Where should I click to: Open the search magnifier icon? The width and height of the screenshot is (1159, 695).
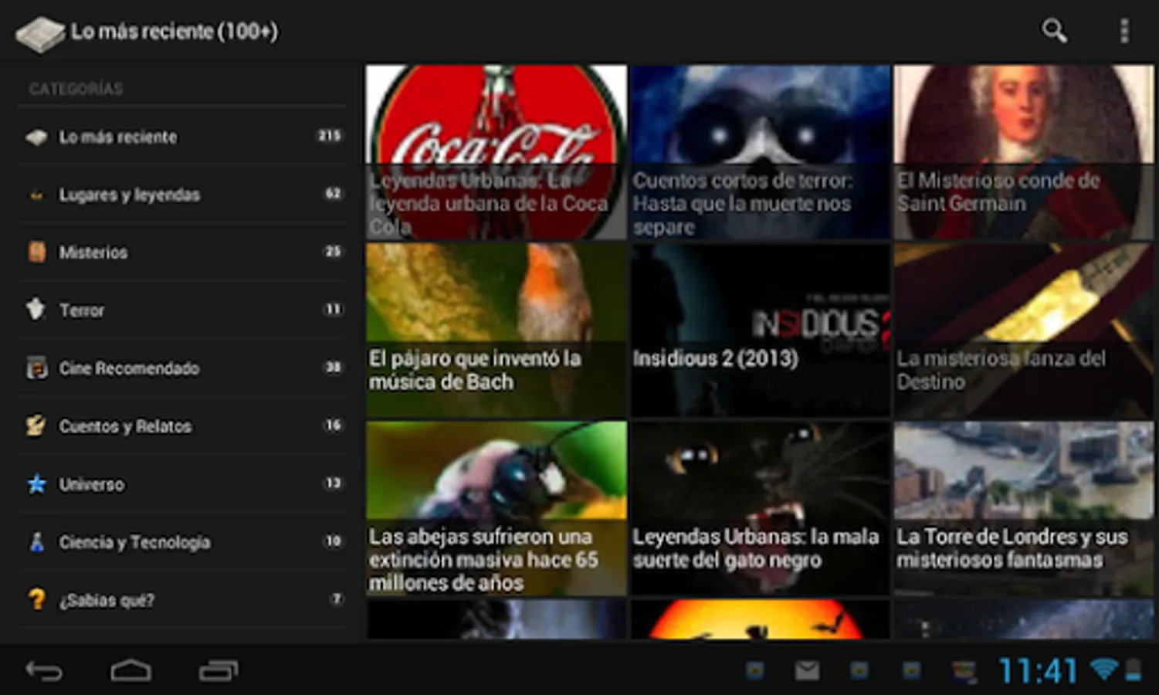click(x=1054, y=31)
